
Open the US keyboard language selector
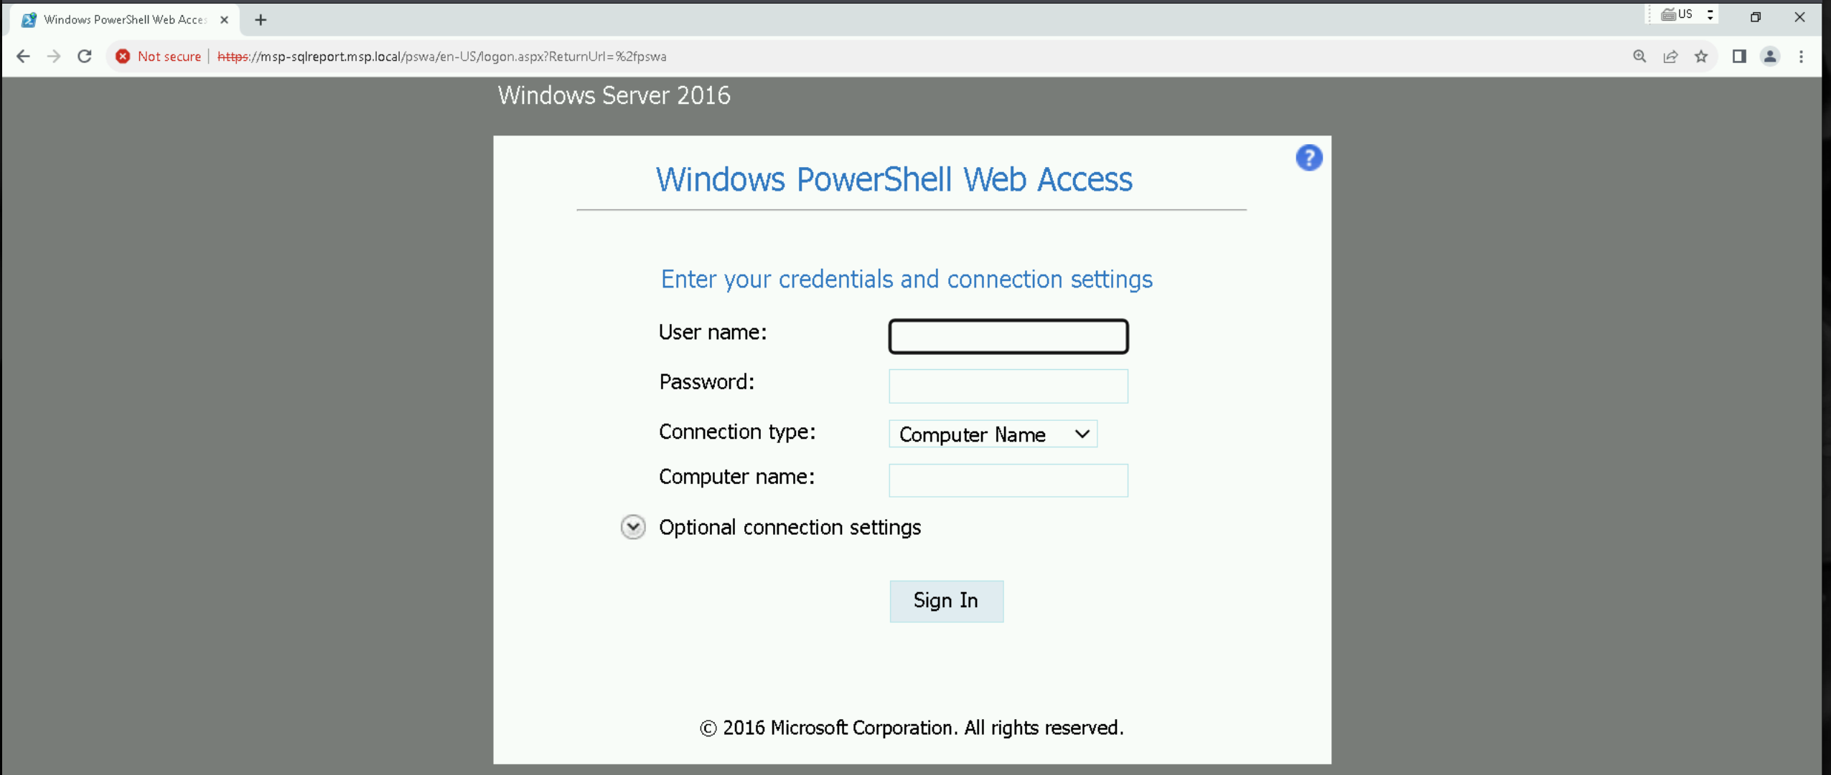point(1687,15)
